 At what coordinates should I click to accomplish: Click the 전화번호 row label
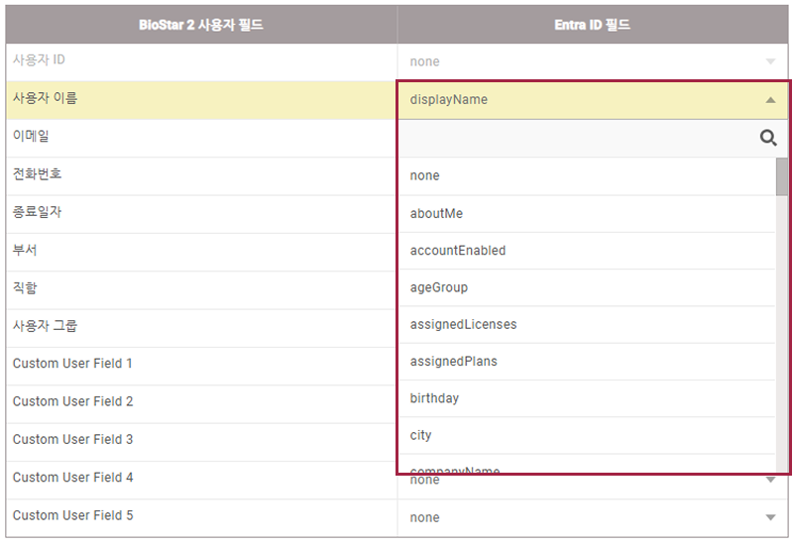[37, 173]
